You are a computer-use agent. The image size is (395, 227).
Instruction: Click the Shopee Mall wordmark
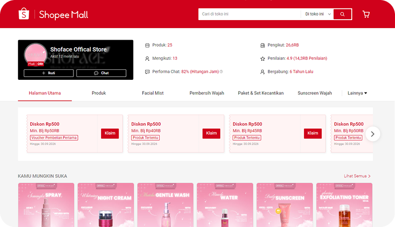tap(63, 15)
